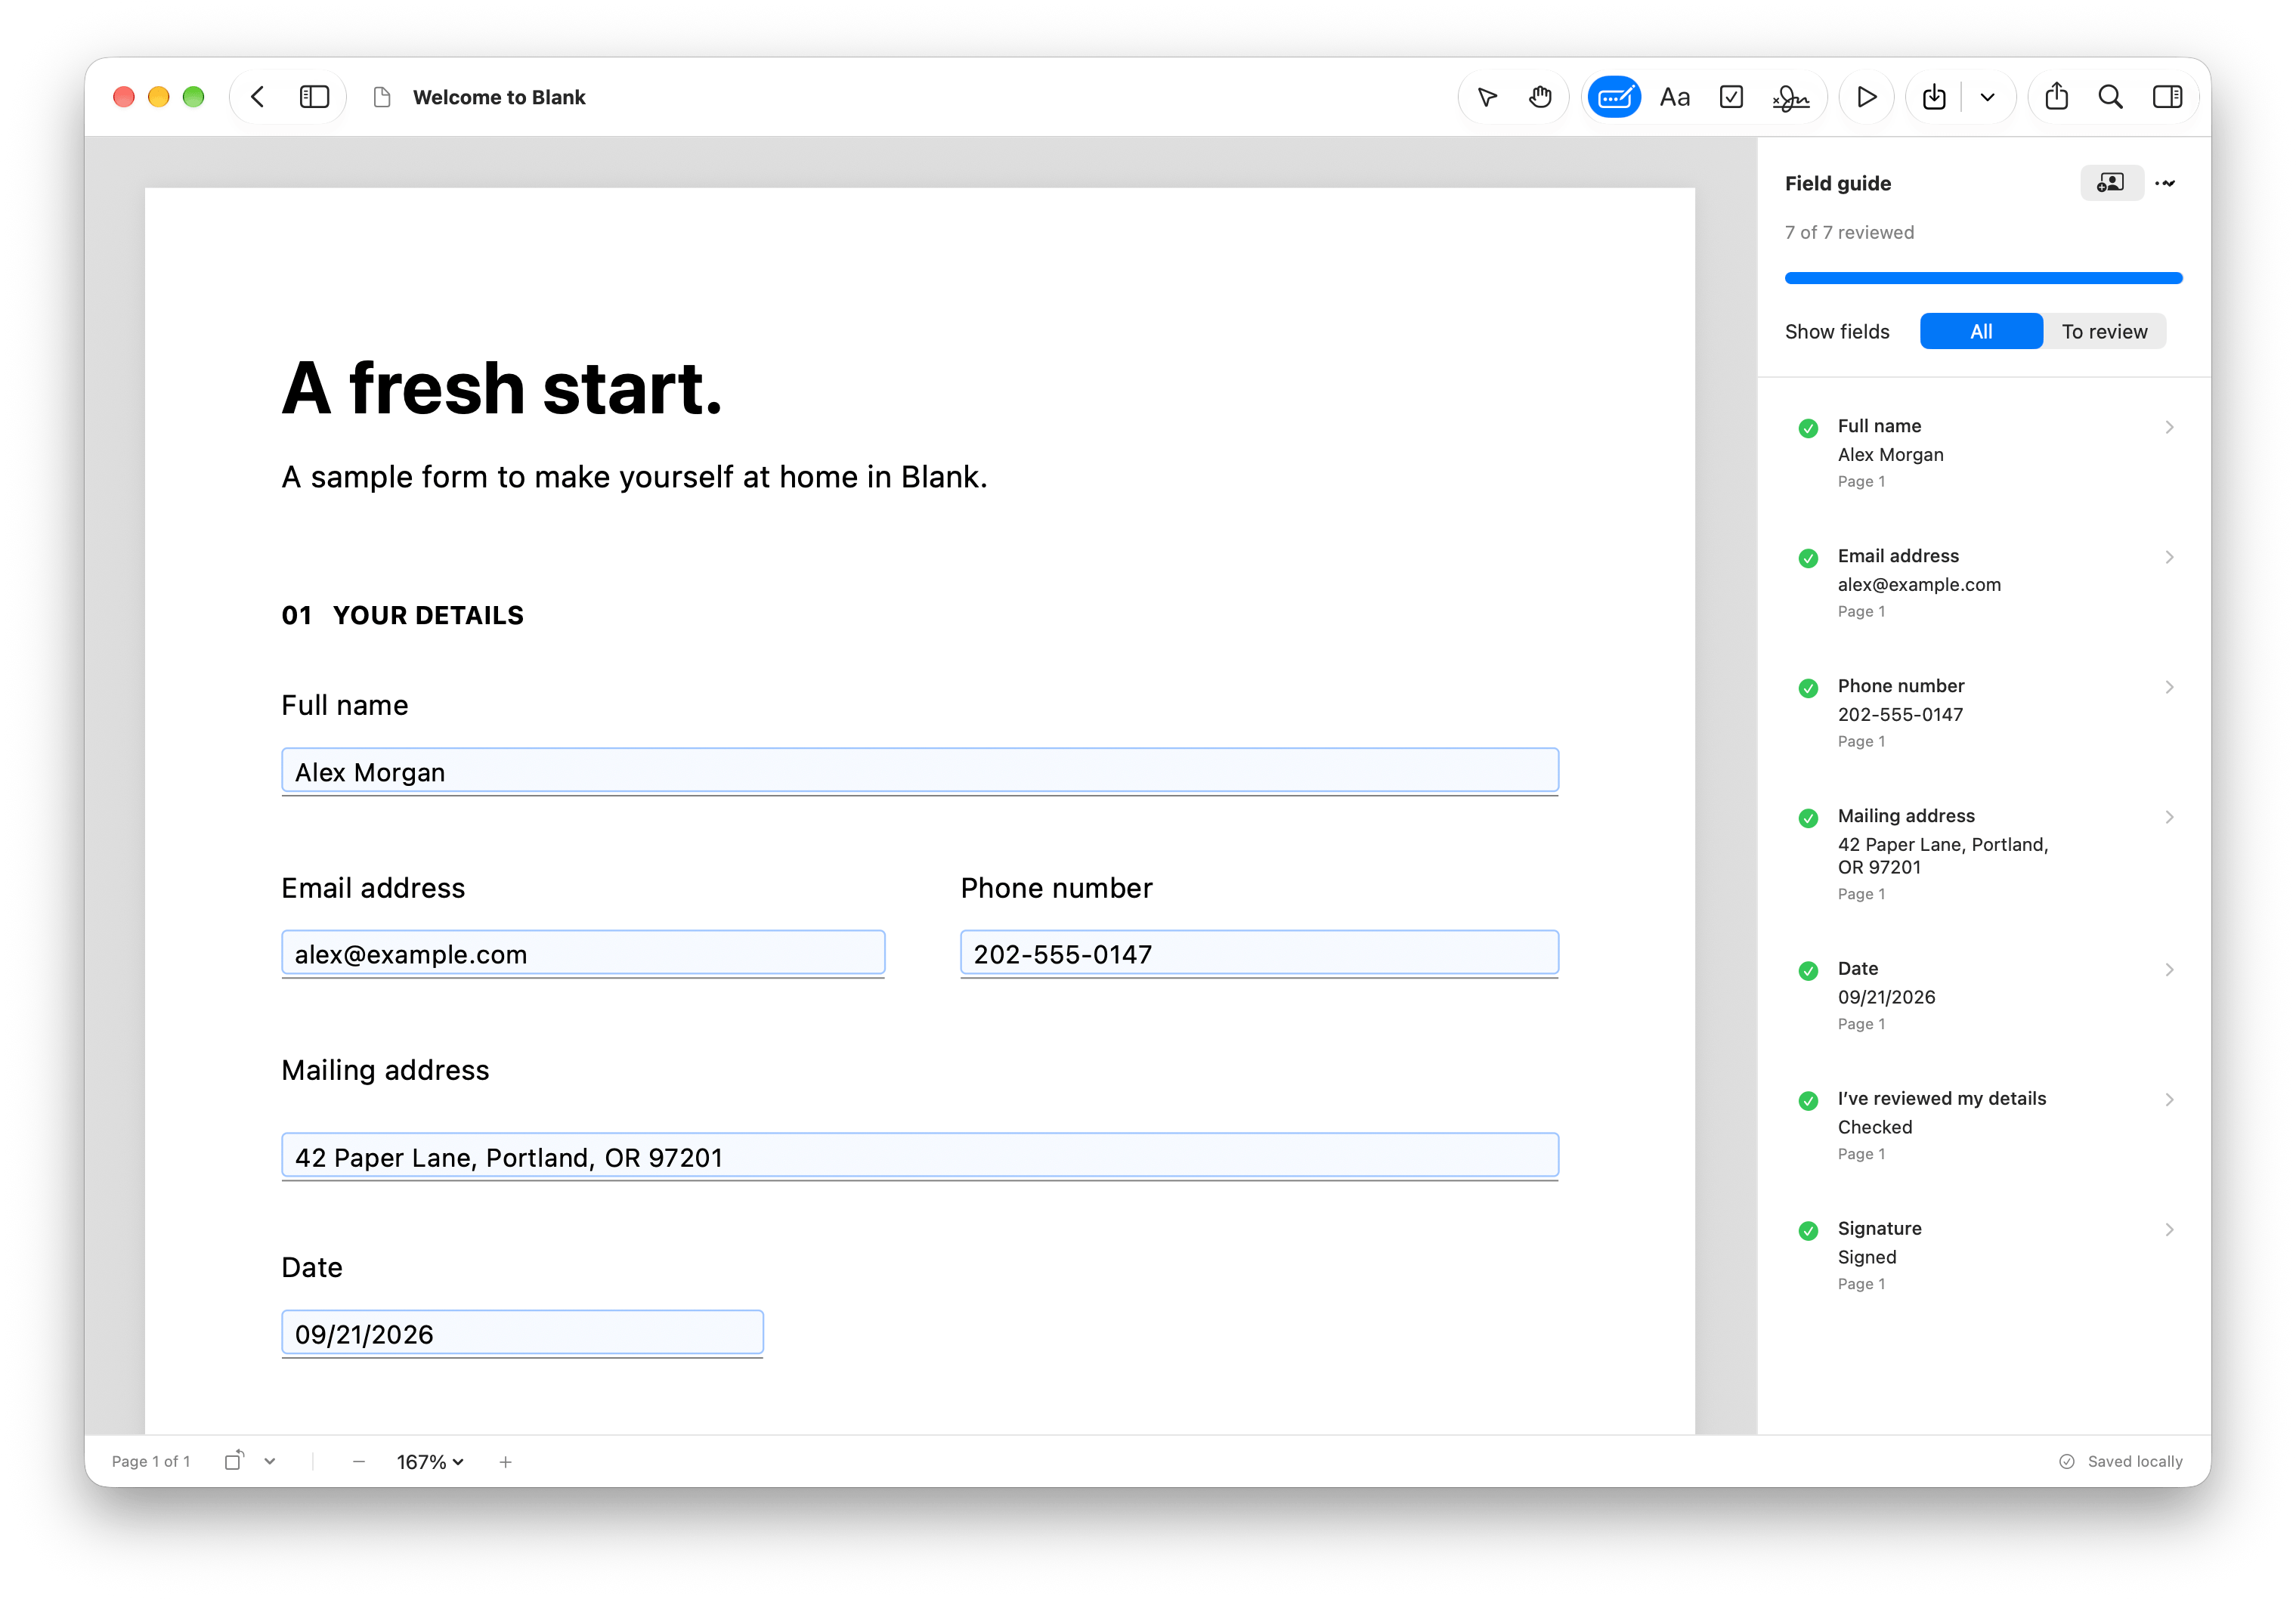2296x1599 pixels.
Task: Toggle Phone number reviewed check mark
Action: pyautogui.click(x=1808, y=688)
